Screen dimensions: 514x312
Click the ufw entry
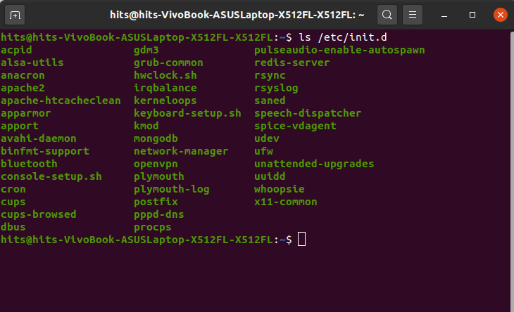pyautogui.click(x=263, y=151)
